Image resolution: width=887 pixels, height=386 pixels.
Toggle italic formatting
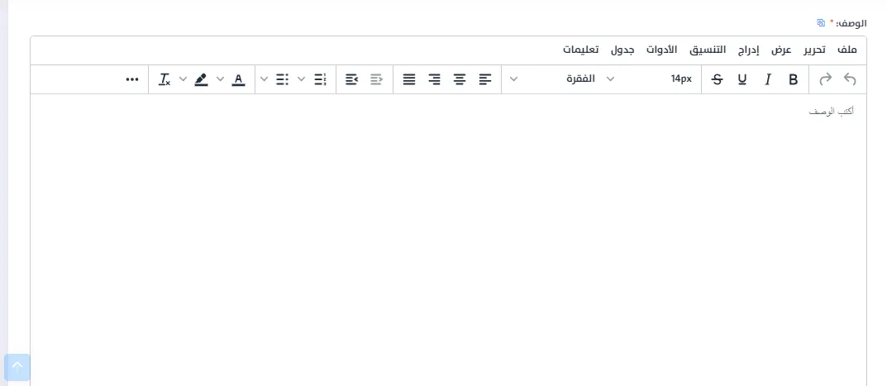point(768,79)
